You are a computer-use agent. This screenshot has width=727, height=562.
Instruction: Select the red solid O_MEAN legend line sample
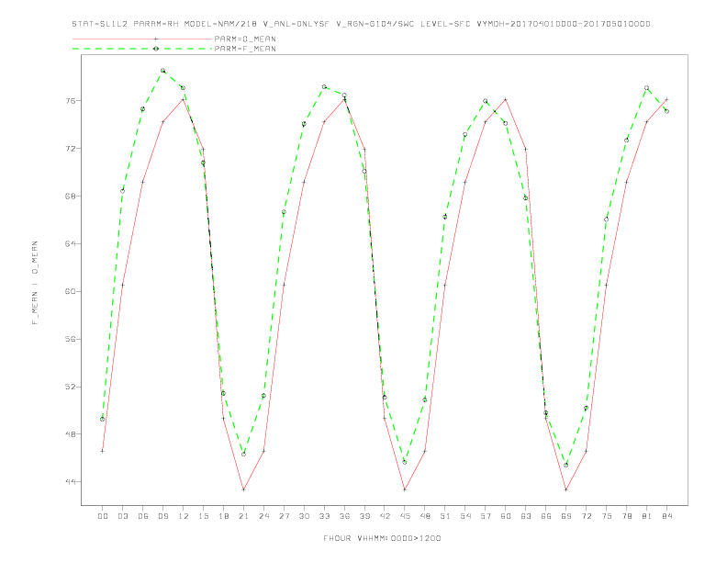point(142,39)
